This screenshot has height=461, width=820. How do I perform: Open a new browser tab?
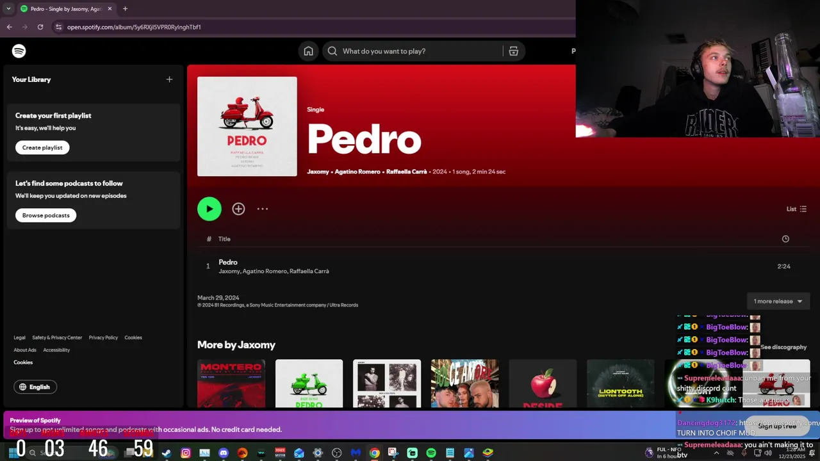point(125,9)
